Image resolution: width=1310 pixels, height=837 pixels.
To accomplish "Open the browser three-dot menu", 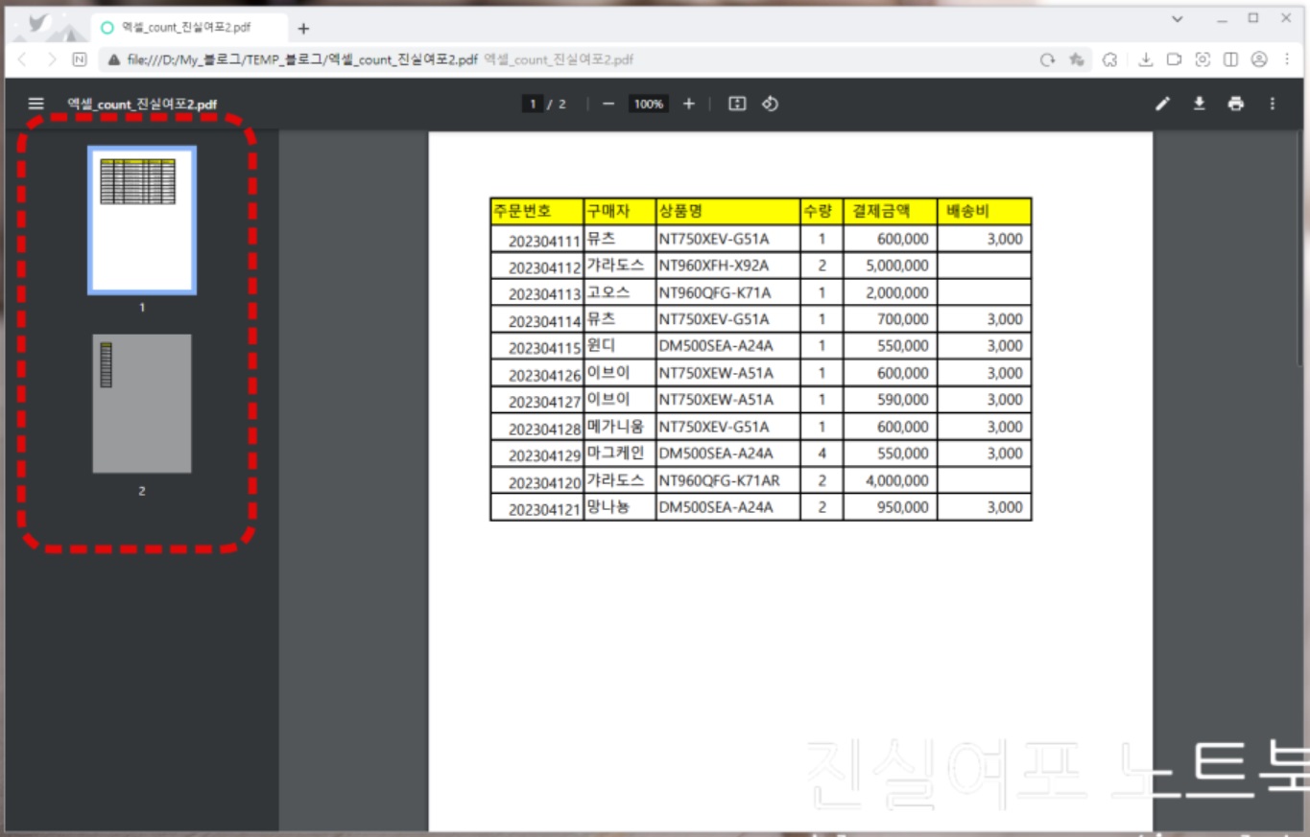I will pos(1287,59).
